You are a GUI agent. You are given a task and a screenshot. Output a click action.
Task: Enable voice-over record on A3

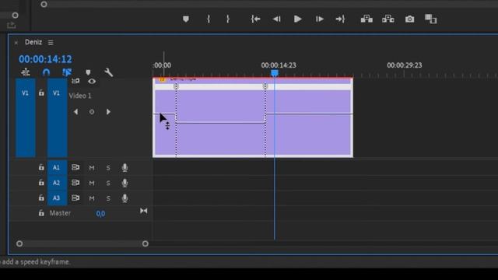coord(124,198)
